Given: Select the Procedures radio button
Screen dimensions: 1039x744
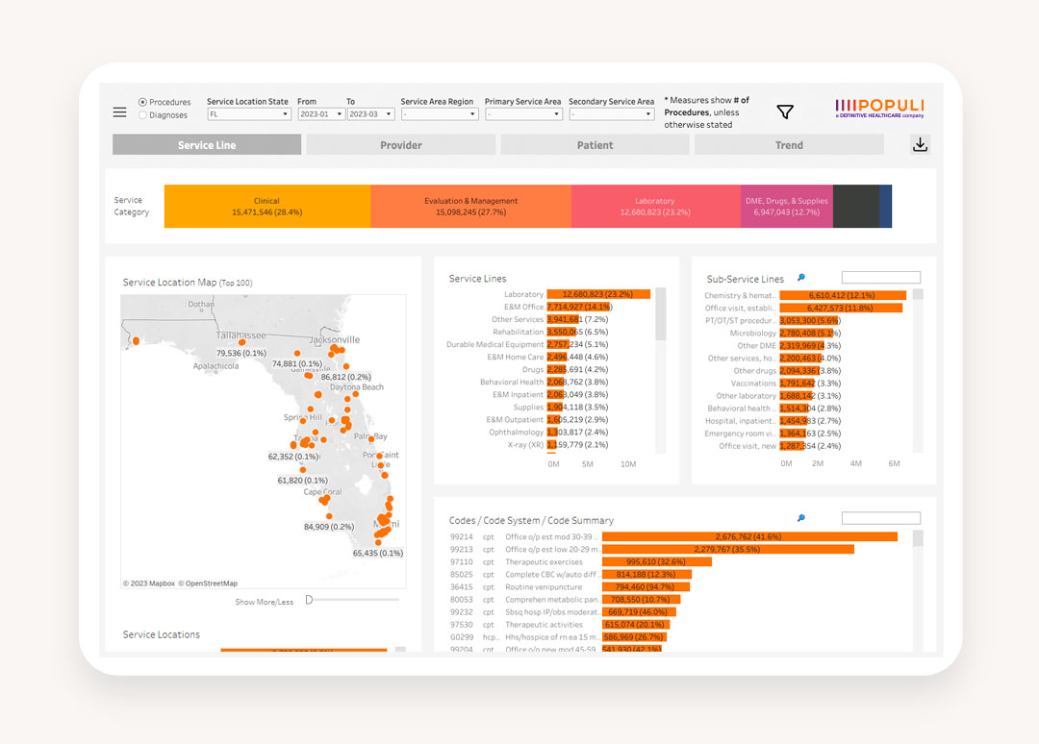Looking at the screenshot, I should (142, 102).
